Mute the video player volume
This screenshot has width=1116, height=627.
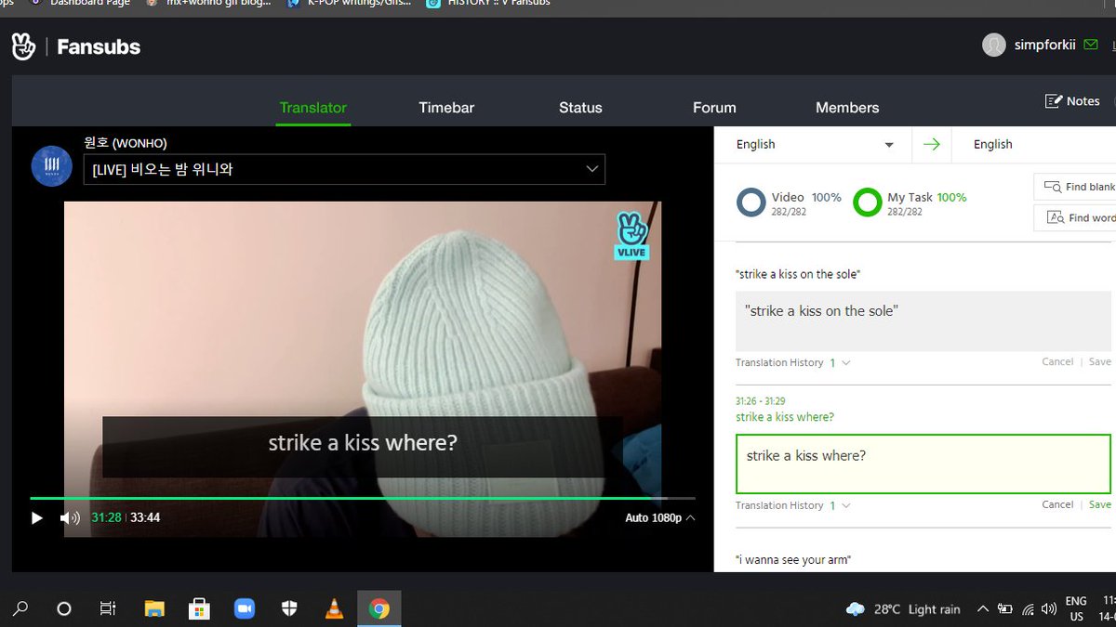[70, 517]
